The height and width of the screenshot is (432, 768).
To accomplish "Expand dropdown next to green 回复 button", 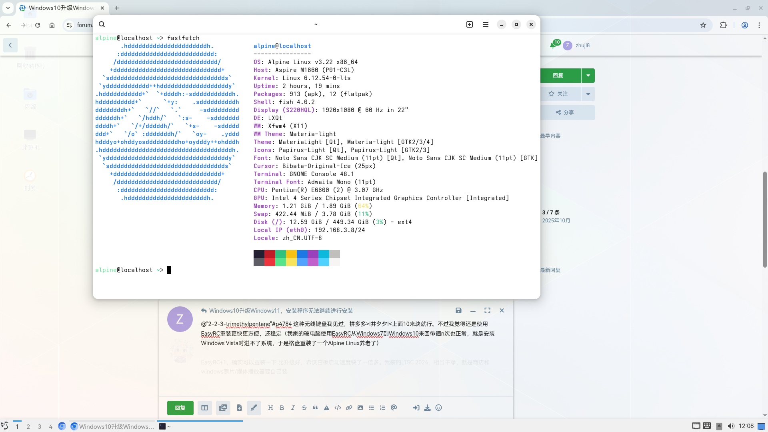I will tap(588, 75).
